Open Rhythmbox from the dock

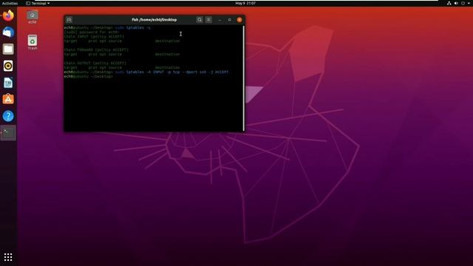(x=8, y=66)
